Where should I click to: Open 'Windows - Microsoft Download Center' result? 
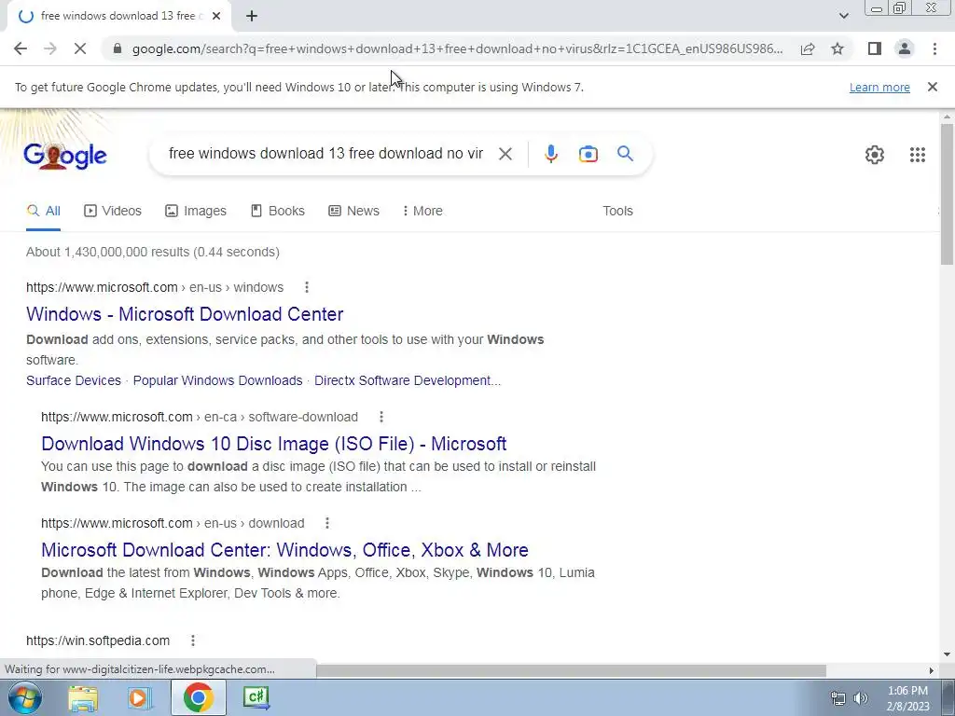point(185,314)
